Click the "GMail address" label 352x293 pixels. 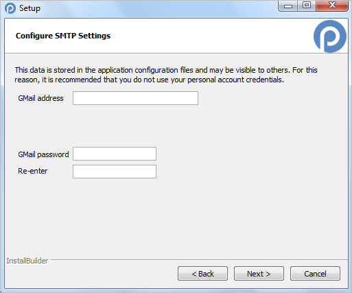pyautogui.click(x=40, y=98)
